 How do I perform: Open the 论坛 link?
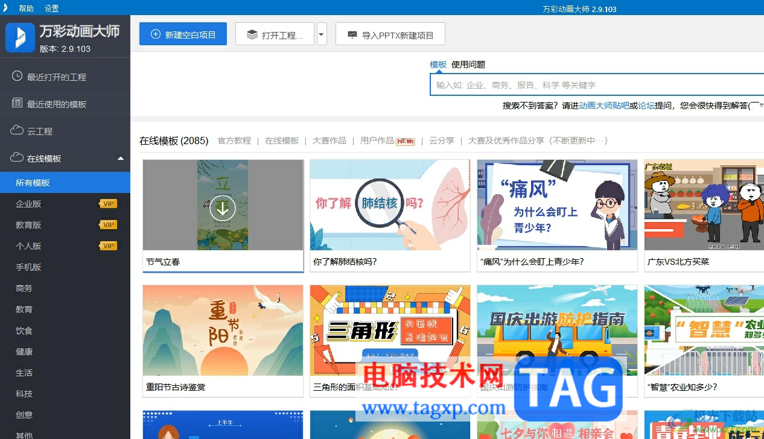(647, 106)
